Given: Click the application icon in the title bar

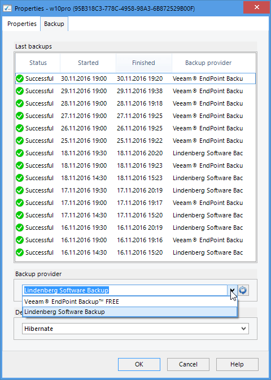Looking at the screenshot, I should (8, 8).
